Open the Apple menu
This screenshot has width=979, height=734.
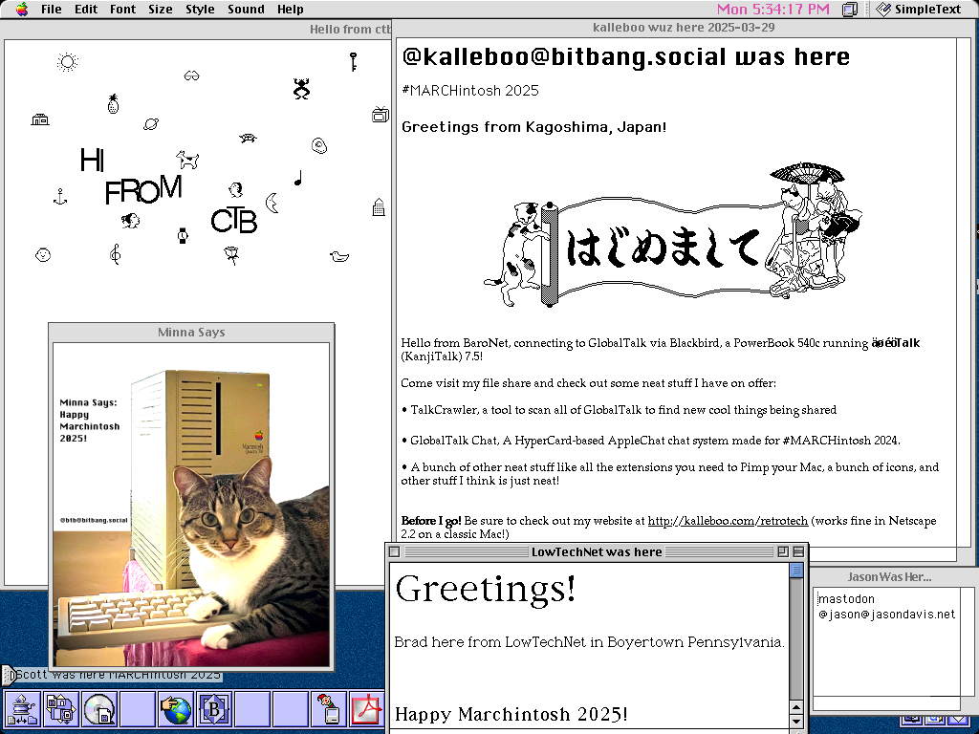(x=22, y=10)
